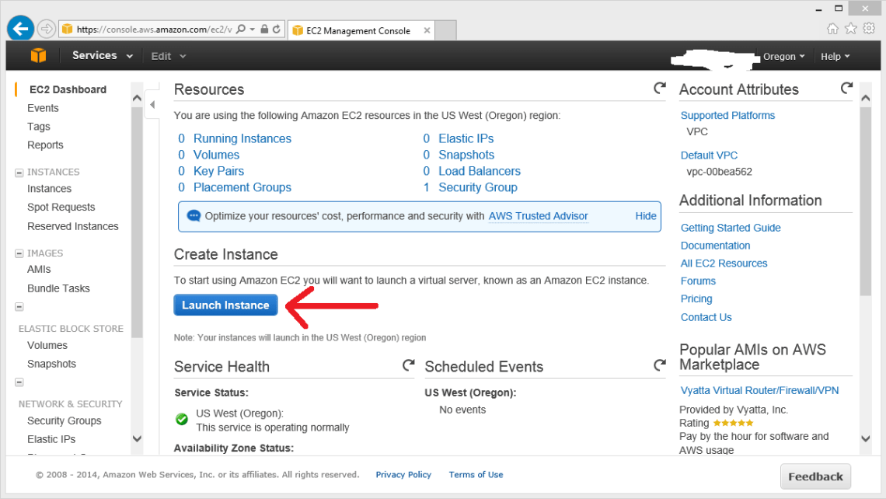Switch to the EC2 Management Console tab

(x=358, y=31)
